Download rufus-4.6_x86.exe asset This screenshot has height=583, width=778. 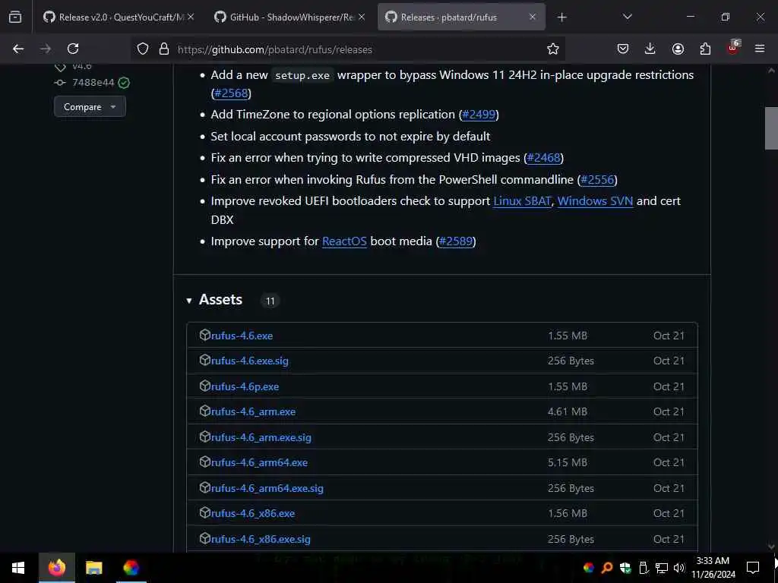[252, 513]
